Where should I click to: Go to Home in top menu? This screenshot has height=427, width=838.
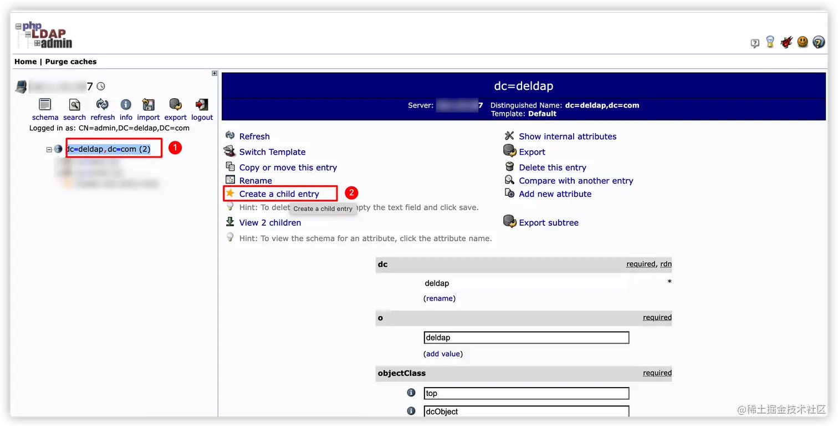(25, 62)
